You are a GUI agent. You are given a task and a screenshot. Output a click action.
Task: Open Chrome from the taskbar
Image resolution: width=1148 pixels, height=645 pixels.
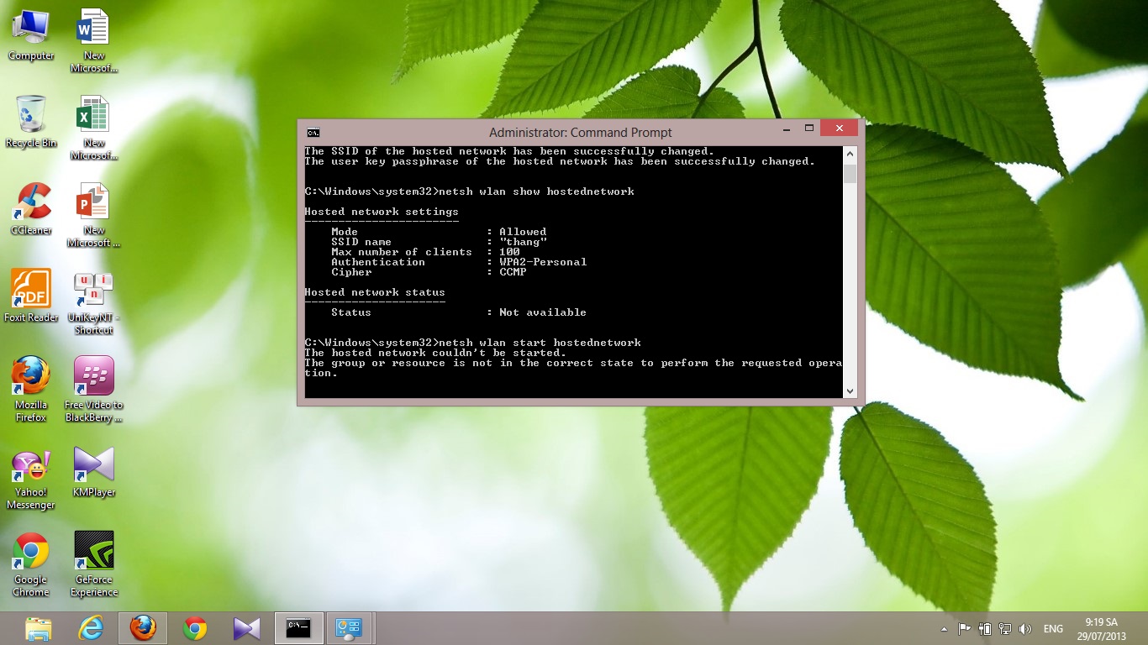point(195,628)
